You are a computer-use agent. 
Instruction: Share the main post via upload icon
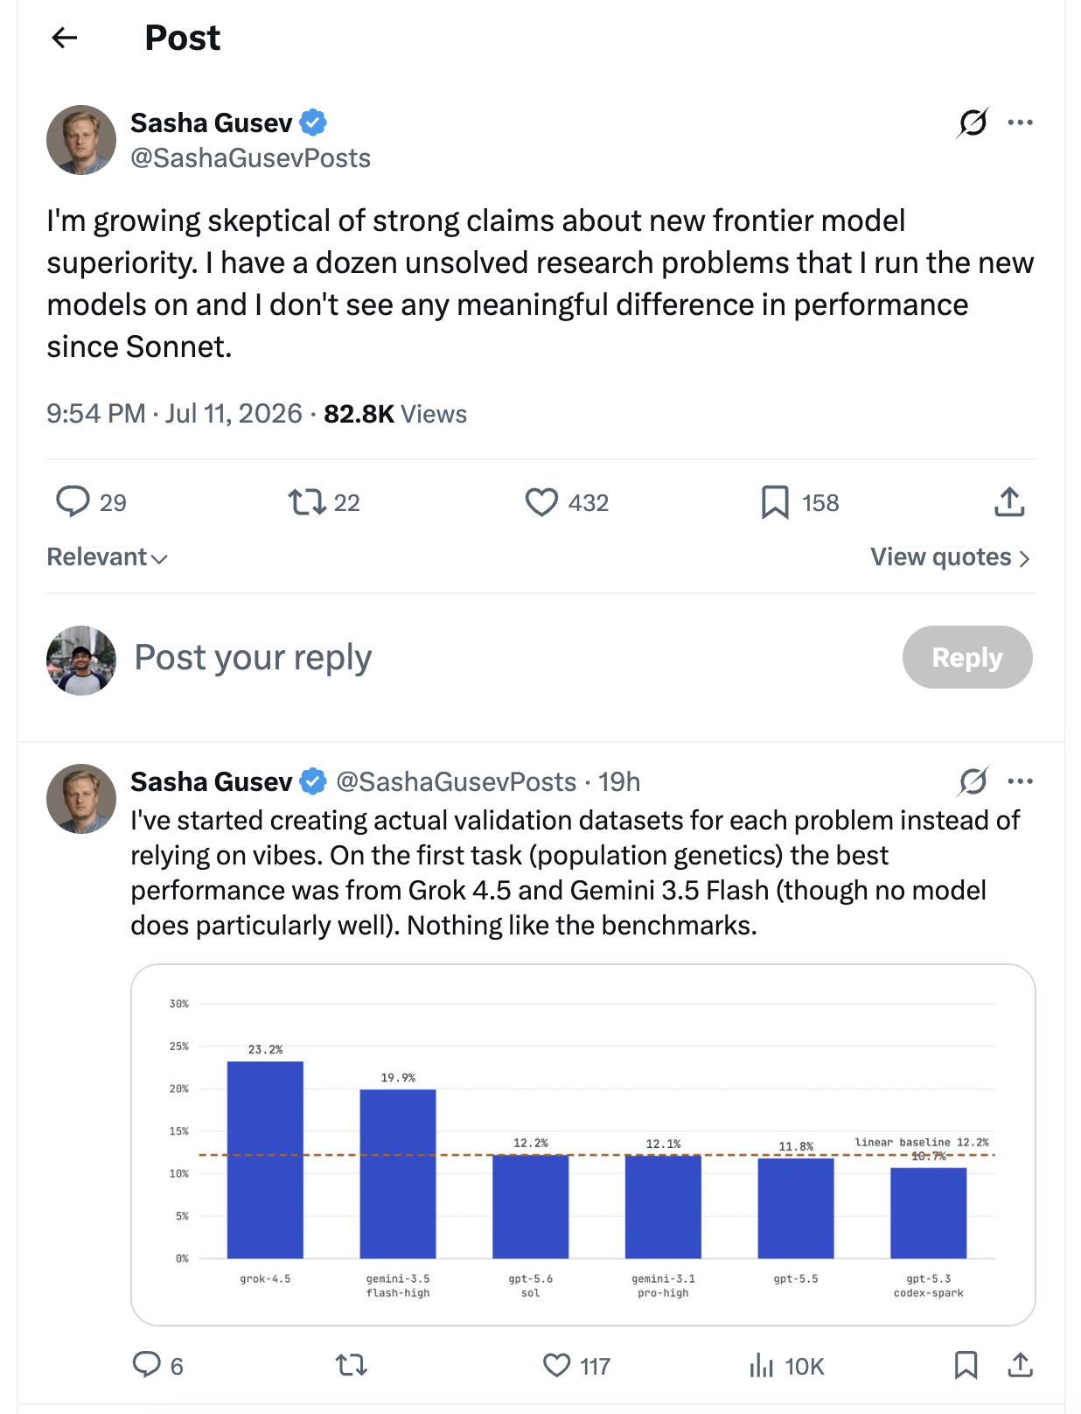pos(1009,502)
